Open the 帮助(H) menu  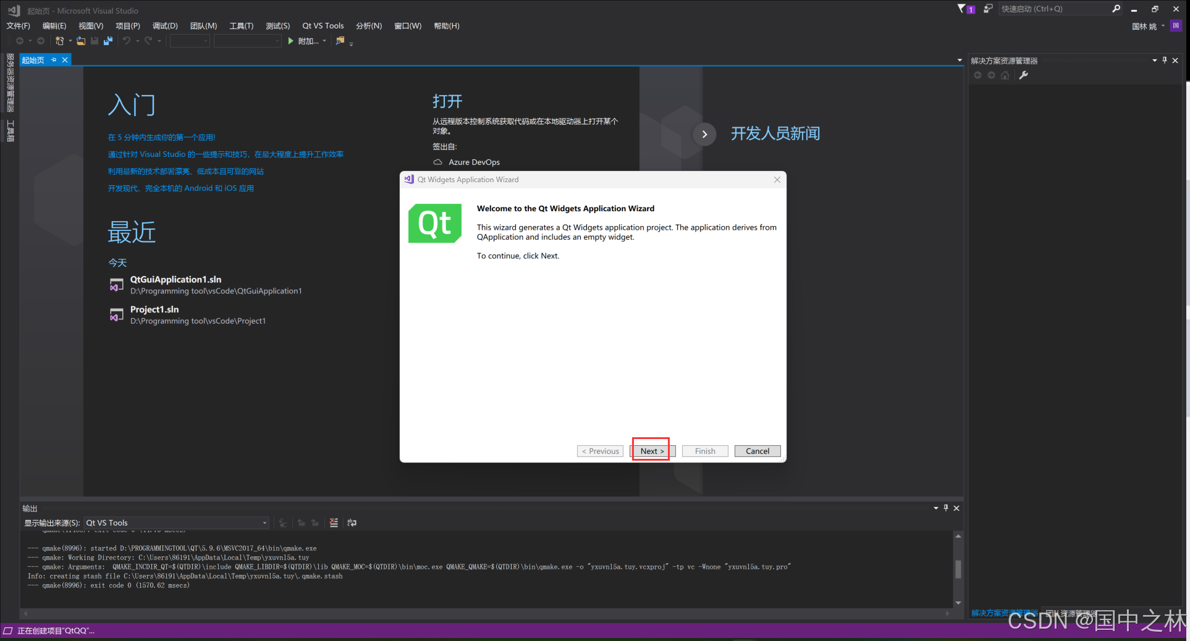click(x=447, y=26)
